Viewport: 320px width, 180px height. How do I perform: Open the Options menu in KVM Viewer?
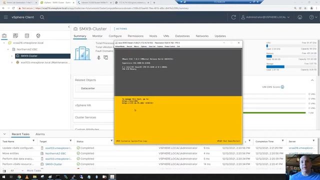coord(143,46)
